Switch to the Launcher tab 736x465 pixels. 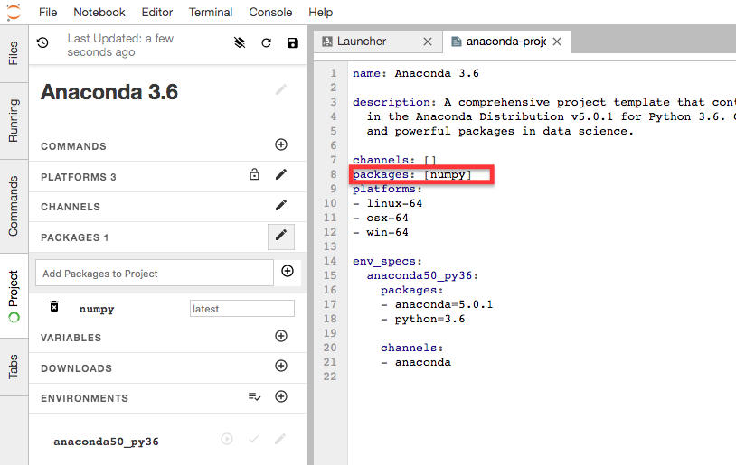click(x=362, y=42)
